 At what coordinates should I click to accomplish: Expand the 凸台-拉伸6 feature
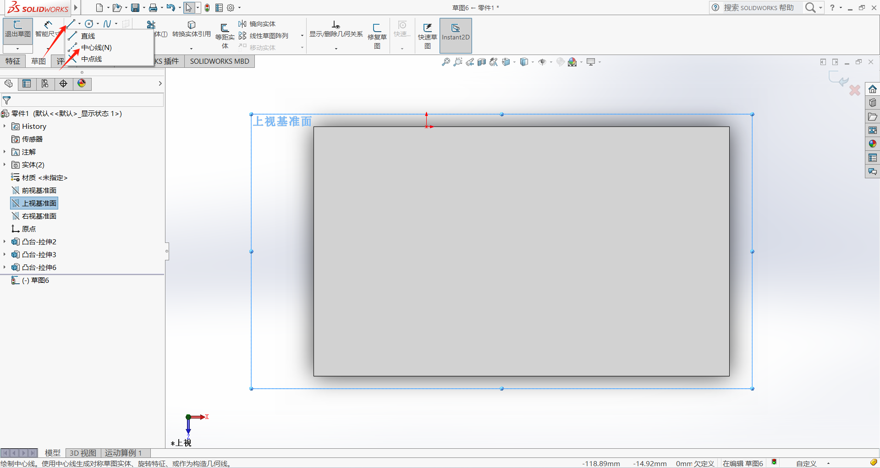point(5,267)
